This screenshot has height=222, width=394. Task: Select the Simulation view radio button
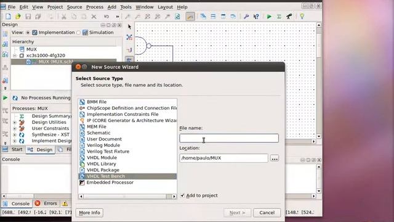[x=78, y=33]
